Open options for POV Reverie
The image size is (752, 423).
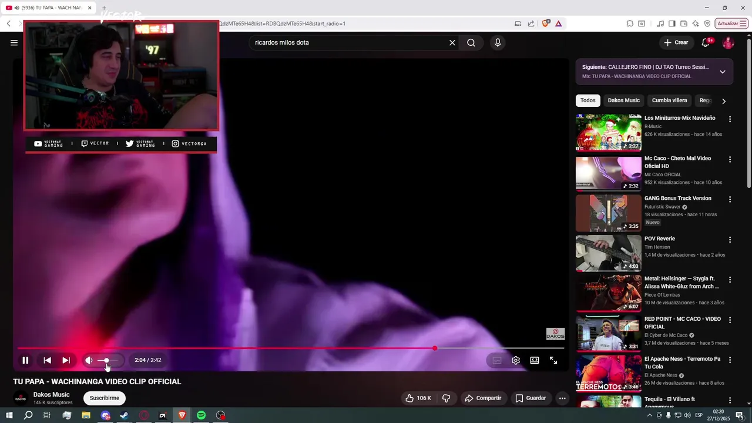(730, 240)
